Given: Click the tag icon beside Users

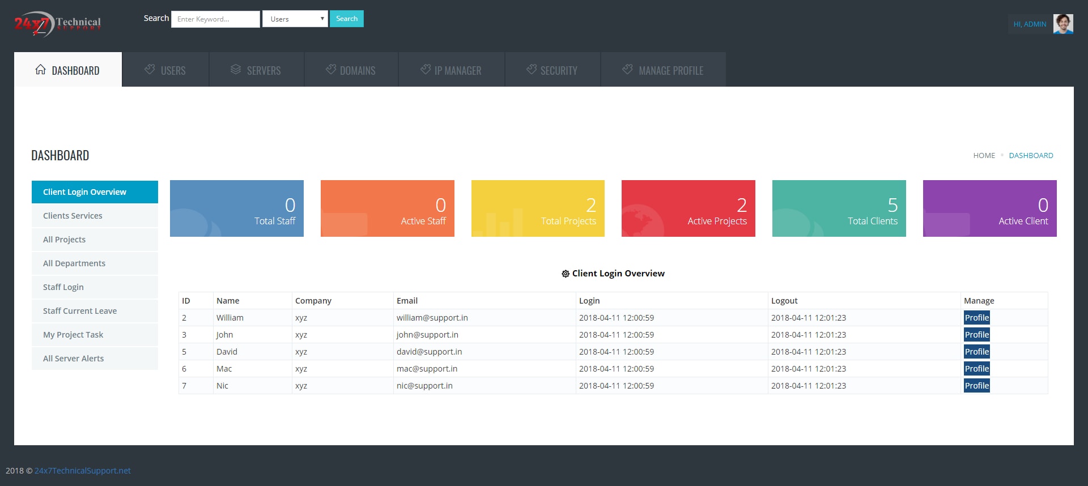Looking at the screenshot, I should point(150,69).
